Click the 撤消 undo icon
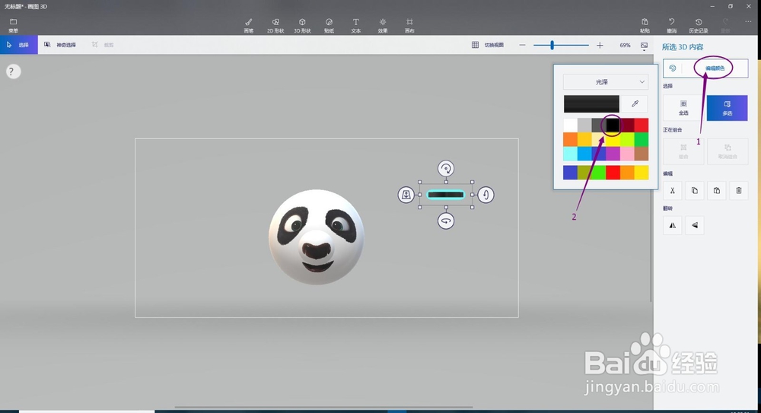 click(x=672, y=26)
